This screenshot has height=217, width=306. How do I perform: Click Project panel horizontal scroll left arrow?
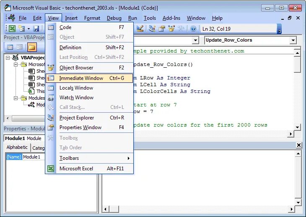pos(8,118)
